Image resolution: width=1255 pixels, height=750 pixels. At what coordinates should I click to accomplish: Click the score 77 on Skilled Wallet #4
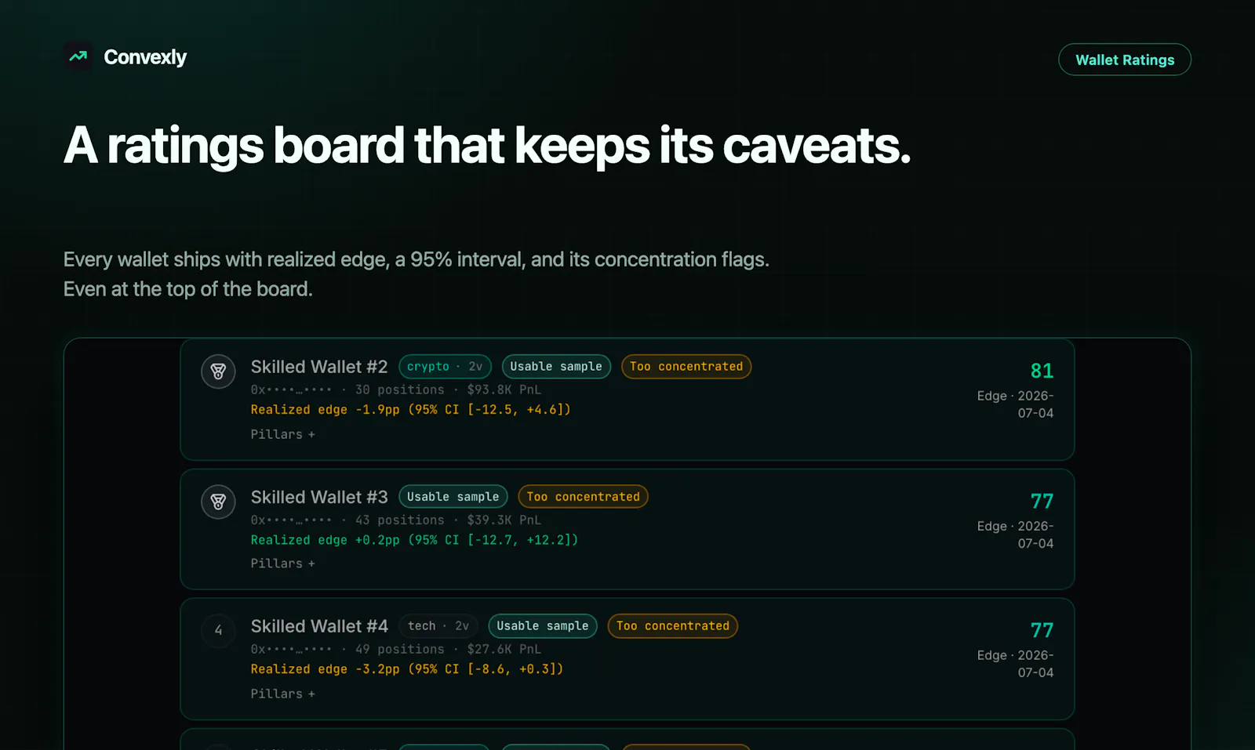pyautogui.click(x=1042, y=630)
